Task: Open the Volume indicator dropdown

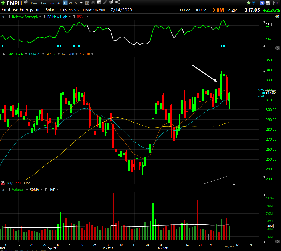Action: point(27,190)
